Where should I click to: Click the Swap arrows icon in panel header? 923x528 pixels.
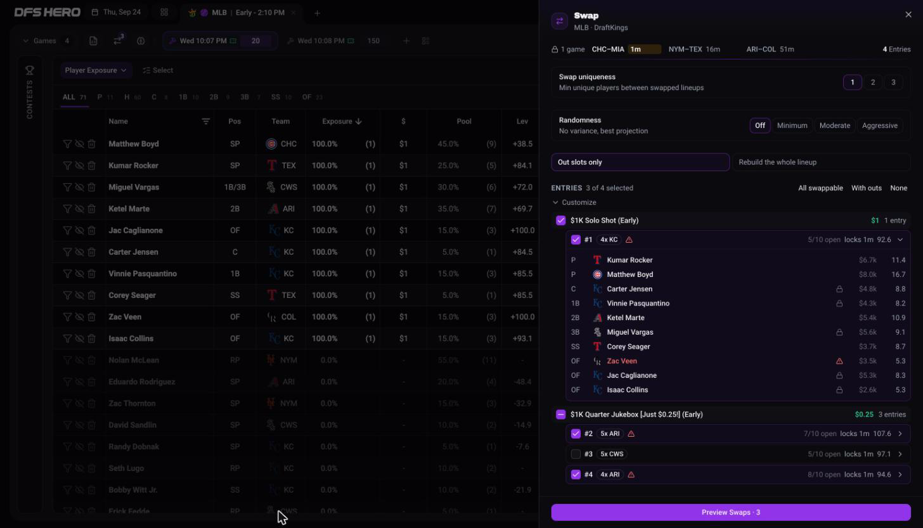point(560,22)
